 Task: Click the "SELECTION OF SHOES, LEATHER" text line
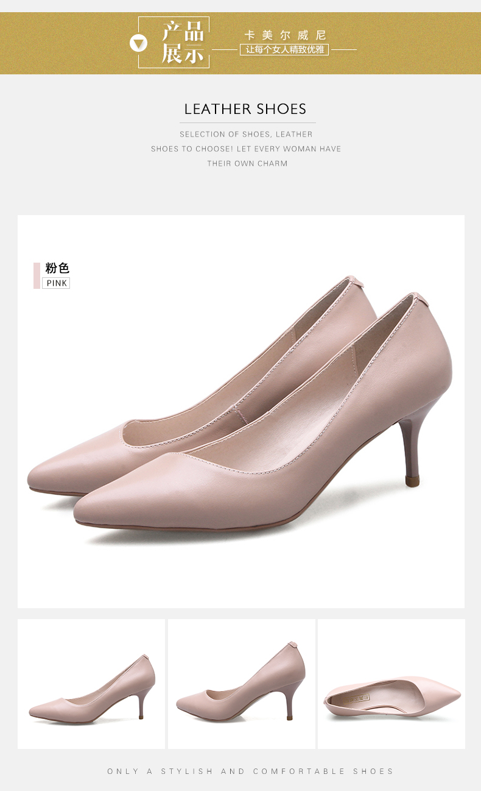coord(246,134)
